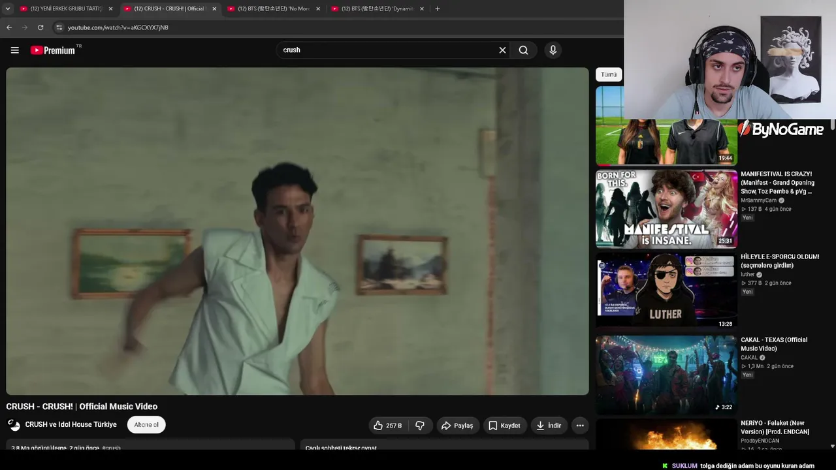Reload the current page
This screenshot has height=470, width=836.
point(40,27)
